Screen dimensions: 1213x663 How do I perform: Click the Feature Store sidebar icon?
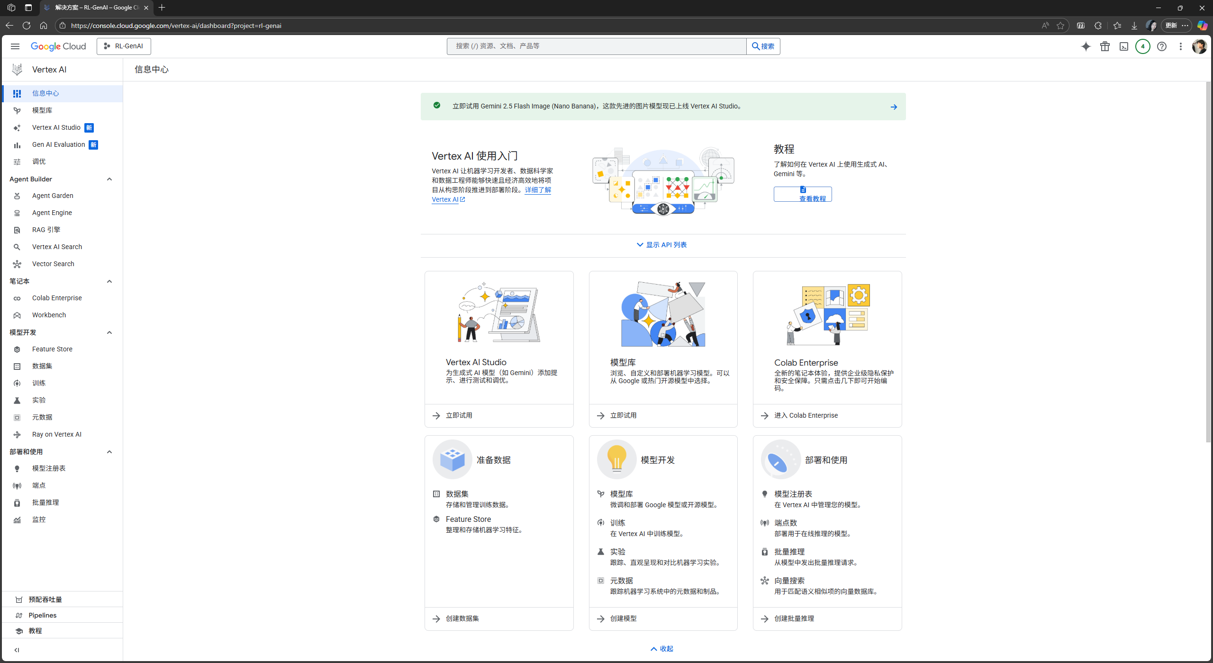(x=17, y=349)
